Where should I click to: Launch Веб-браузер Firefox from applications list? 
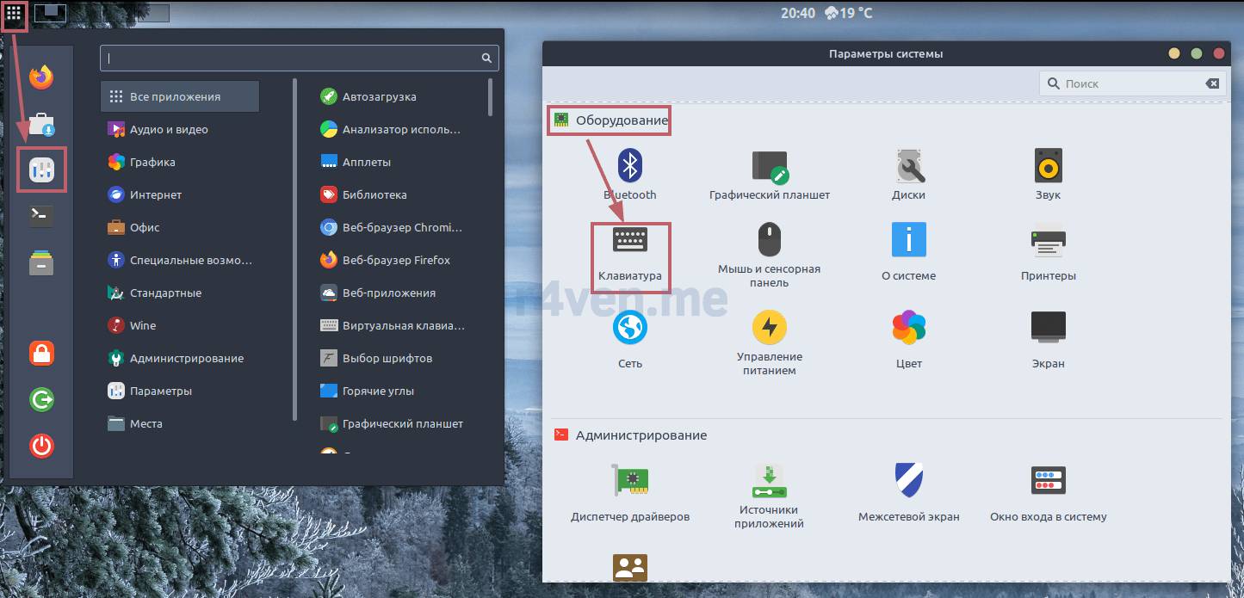coord(395,260)
